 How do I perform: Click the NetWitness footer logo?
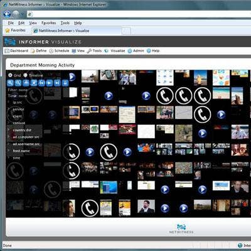181,229
